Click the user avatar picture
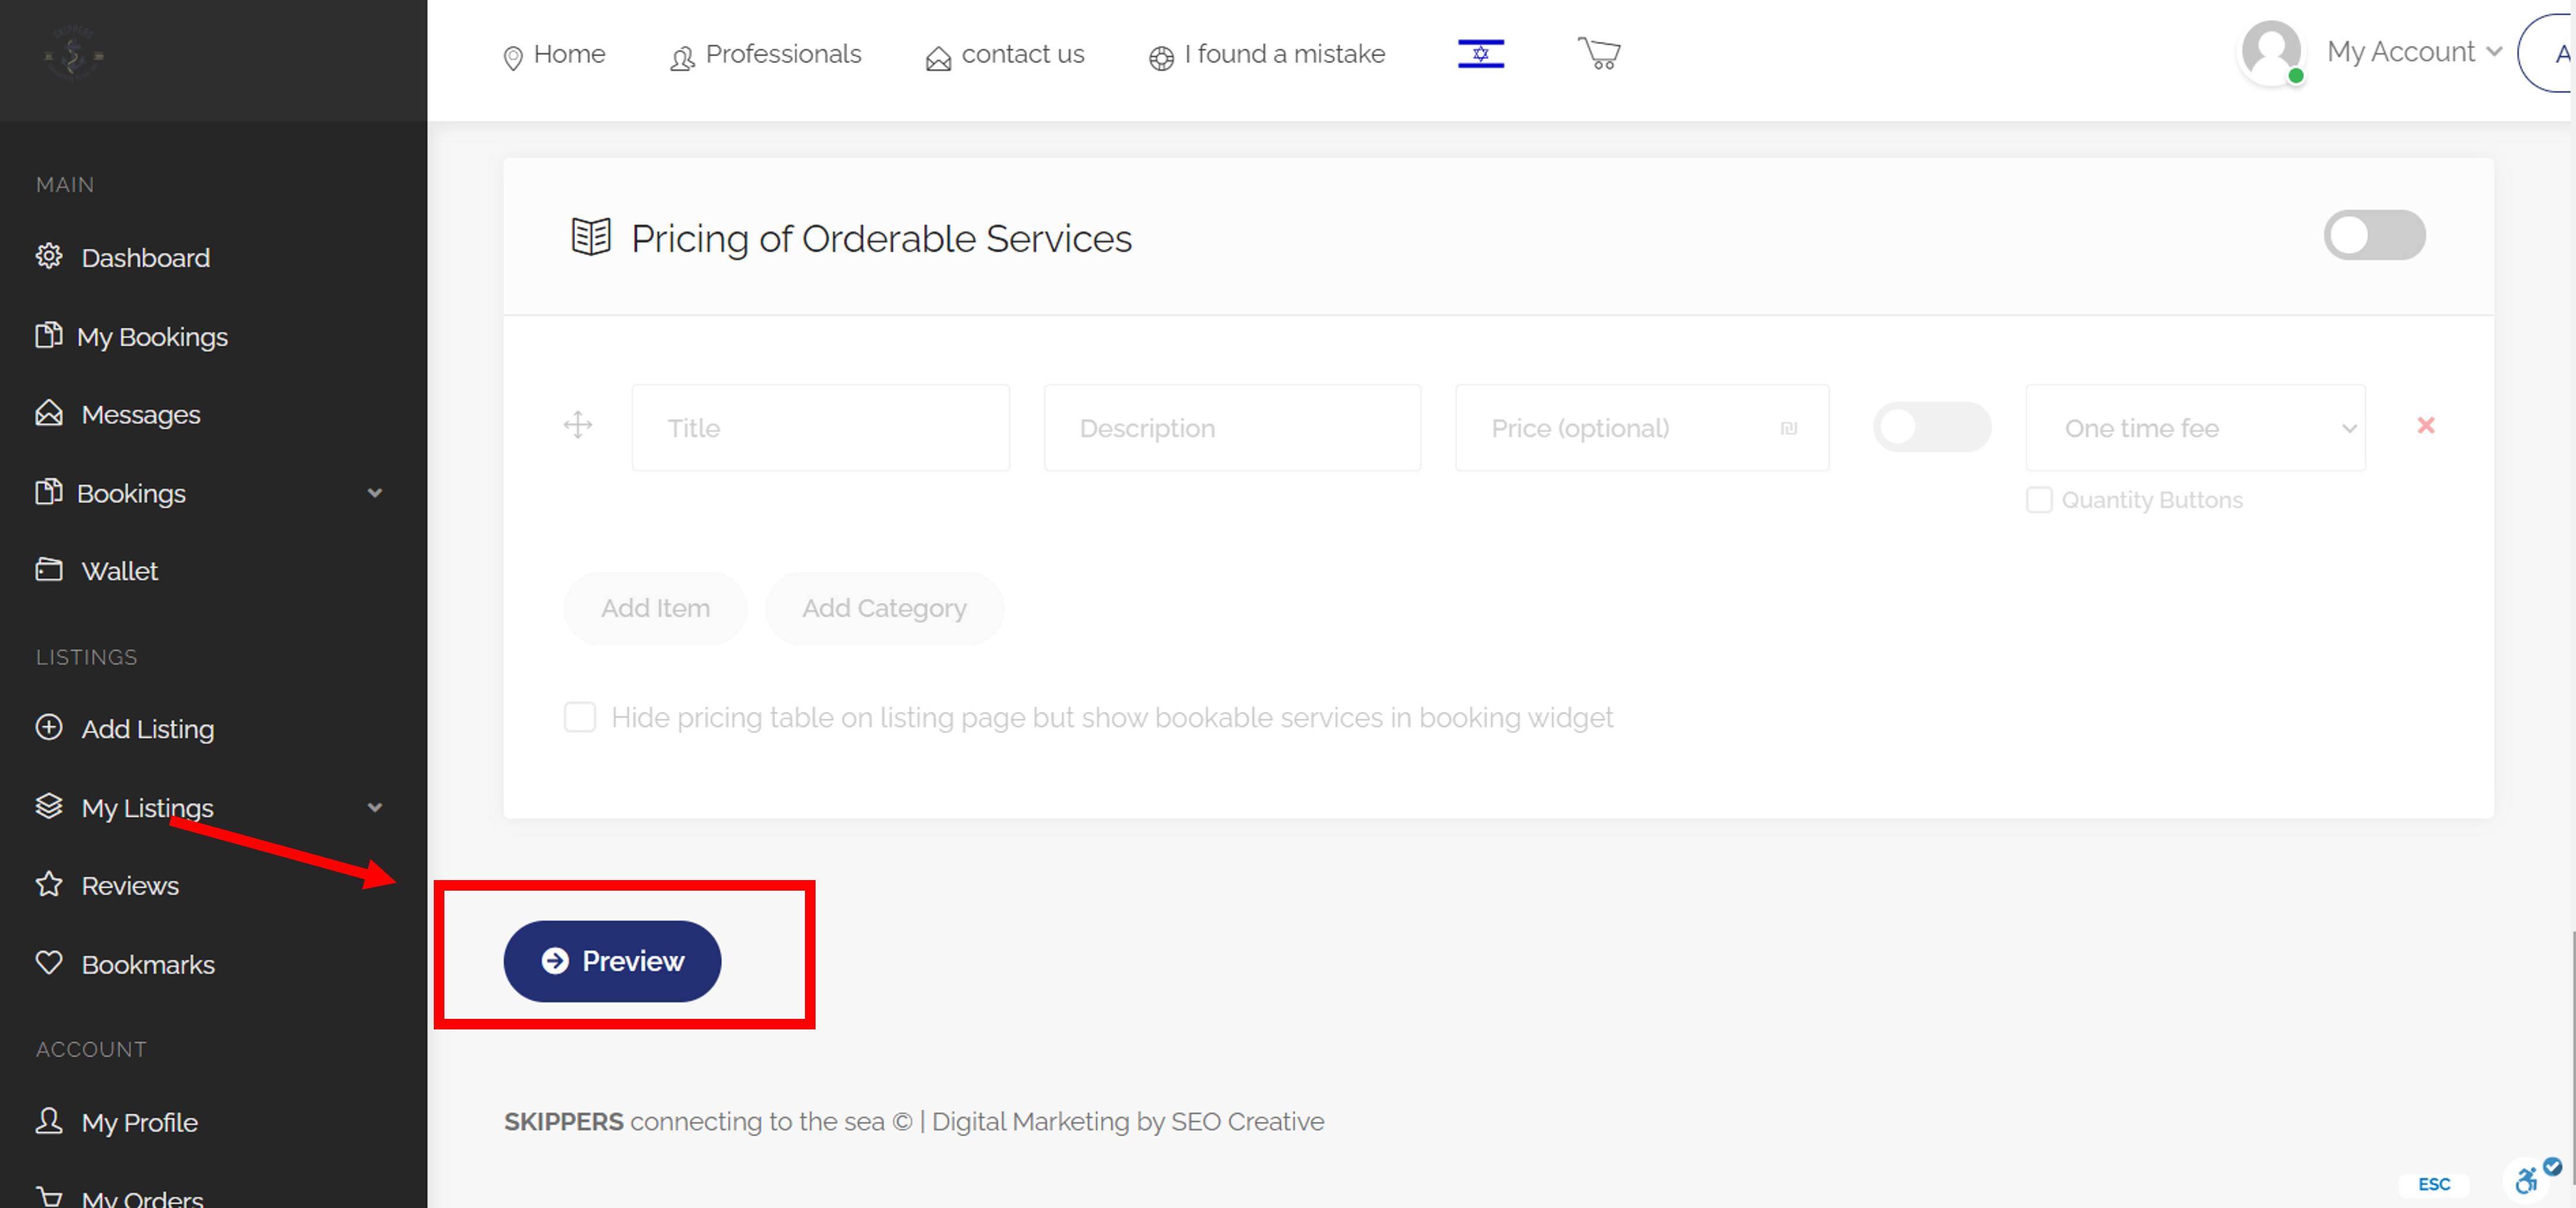2576x1208 pixels. pos(2271,52)
